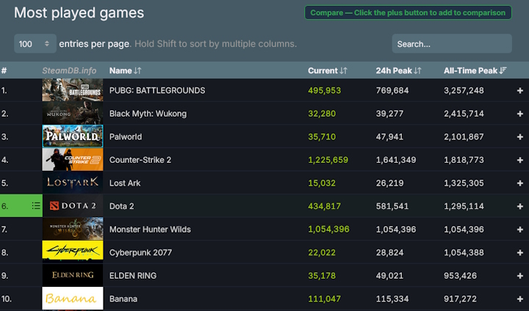529x311 pixels.
Task: Add ELDEN RING to comparison with plus
Action: 520,276
